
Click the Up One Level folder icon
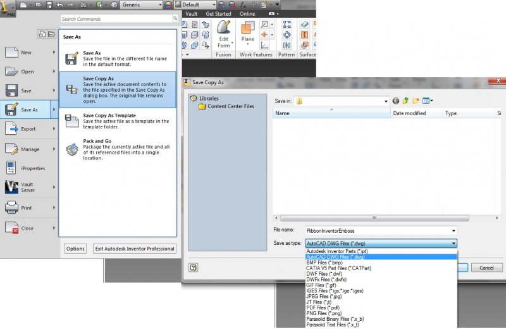(x=405, y=101)
